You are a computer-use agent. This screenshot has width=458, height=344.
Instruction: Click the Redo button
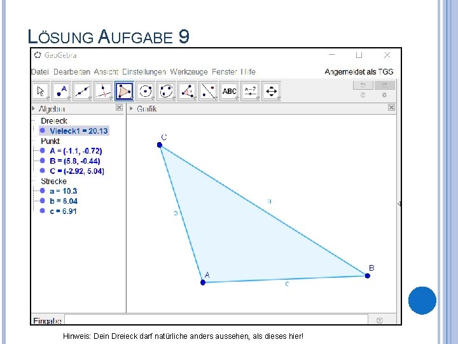tap(384, 85)
